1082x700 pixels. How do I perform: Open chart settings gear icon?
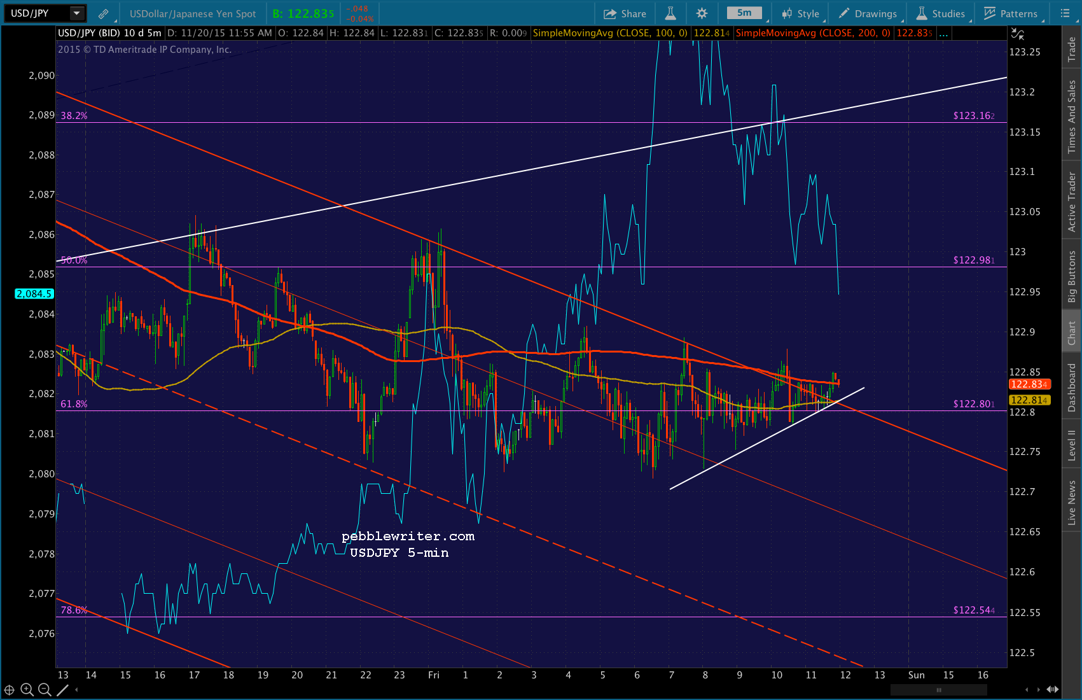point(702,13)
